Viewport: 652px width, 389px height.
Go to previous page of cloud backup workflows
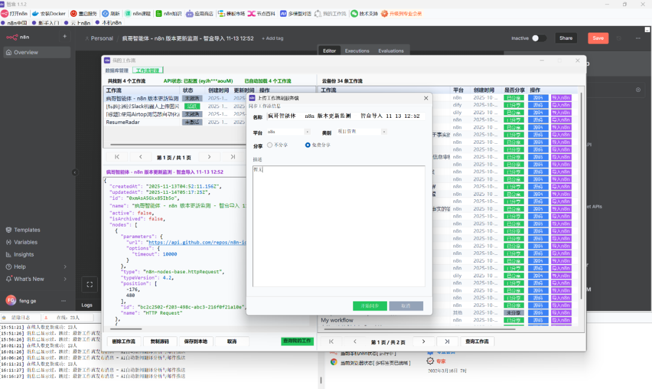tap(355, 341)
